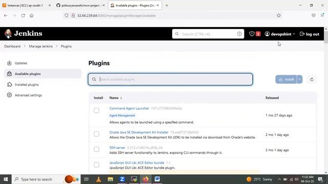Click the log out link
The width and height of the screenshot is (328, 184).
click(x=310, y=34)
